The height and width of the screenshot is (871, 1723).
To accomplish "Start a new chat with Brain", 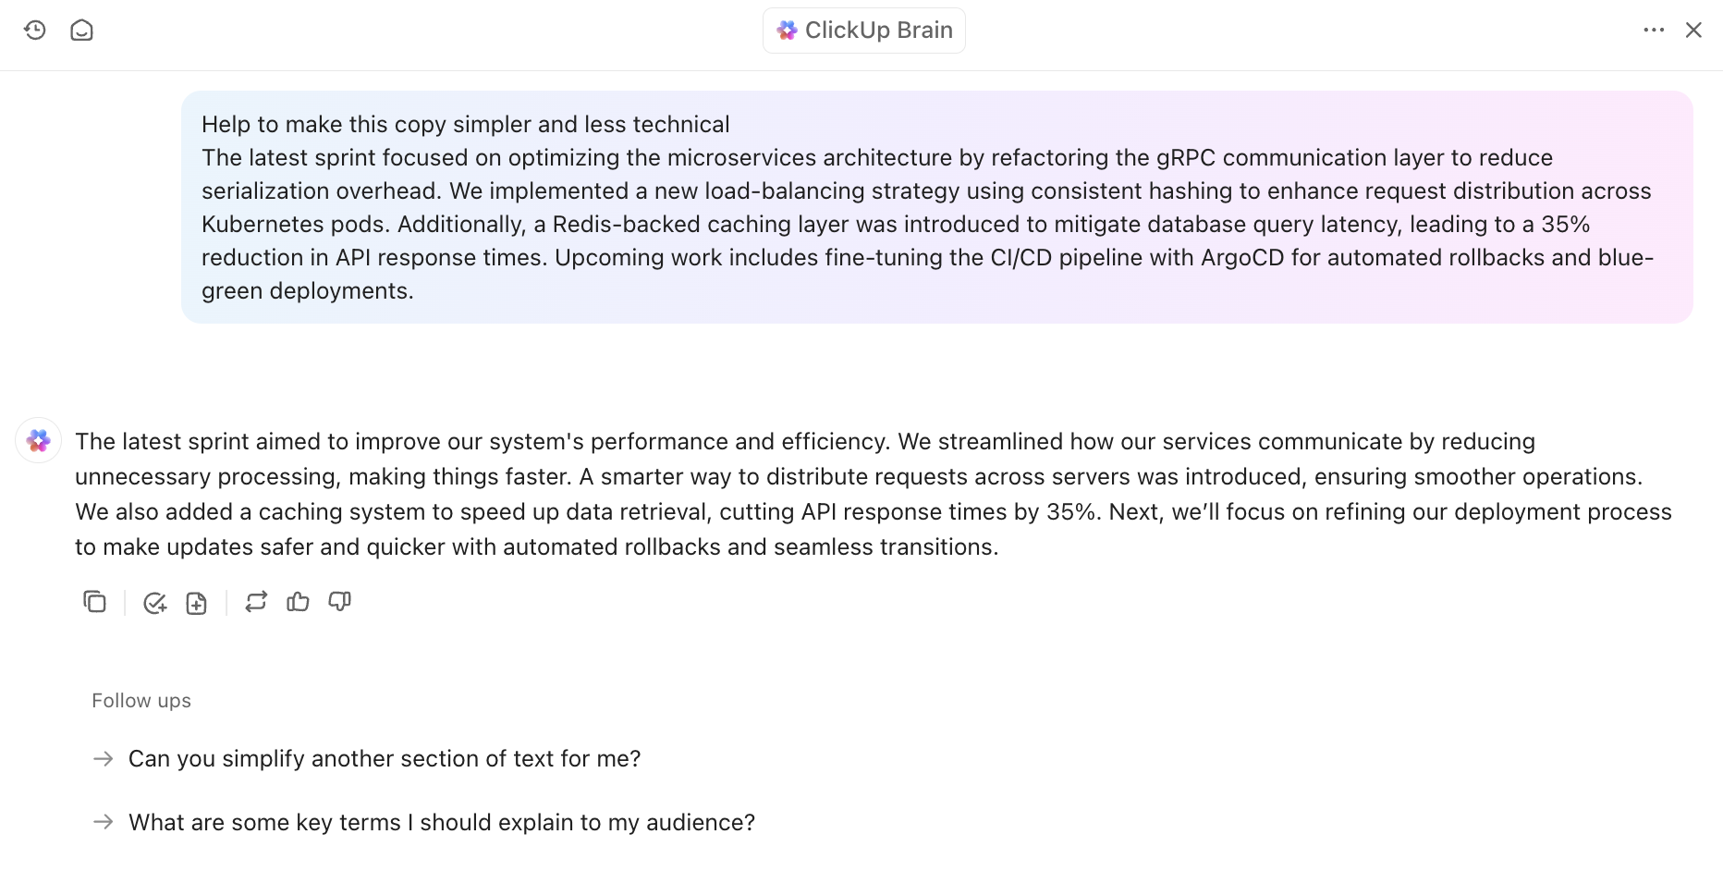I will click(81, 31).
